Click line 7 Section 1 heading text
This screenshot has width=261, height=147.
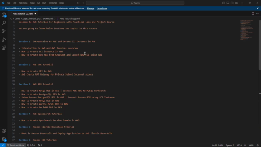pos(57,42)
